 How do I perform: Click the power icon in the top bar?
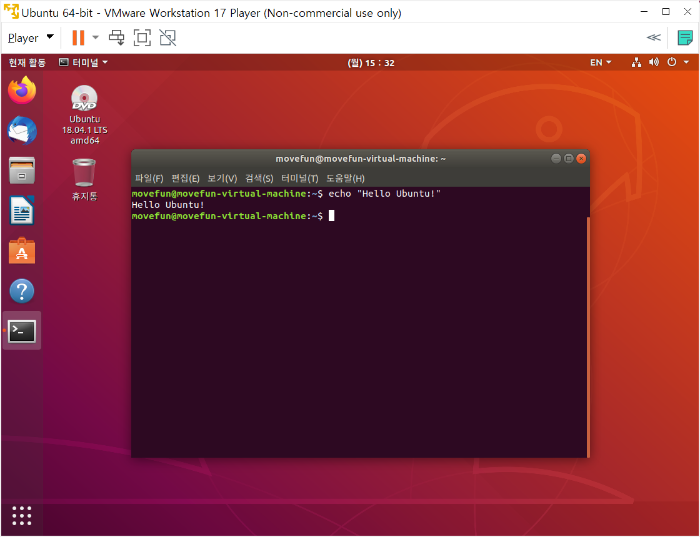pyautogui.click(x=672, y=62)
